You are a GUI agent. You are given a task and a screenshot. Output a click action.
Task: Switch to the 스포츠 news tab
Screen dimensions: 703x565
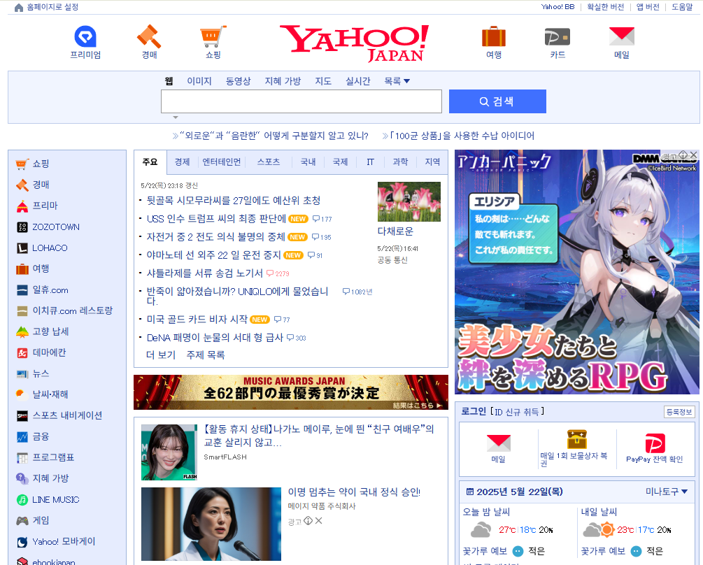coord(268,162)
